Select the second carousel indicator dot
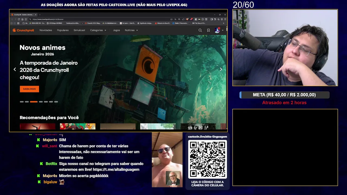Screen dimensions: 347x195 coord(27,102)
